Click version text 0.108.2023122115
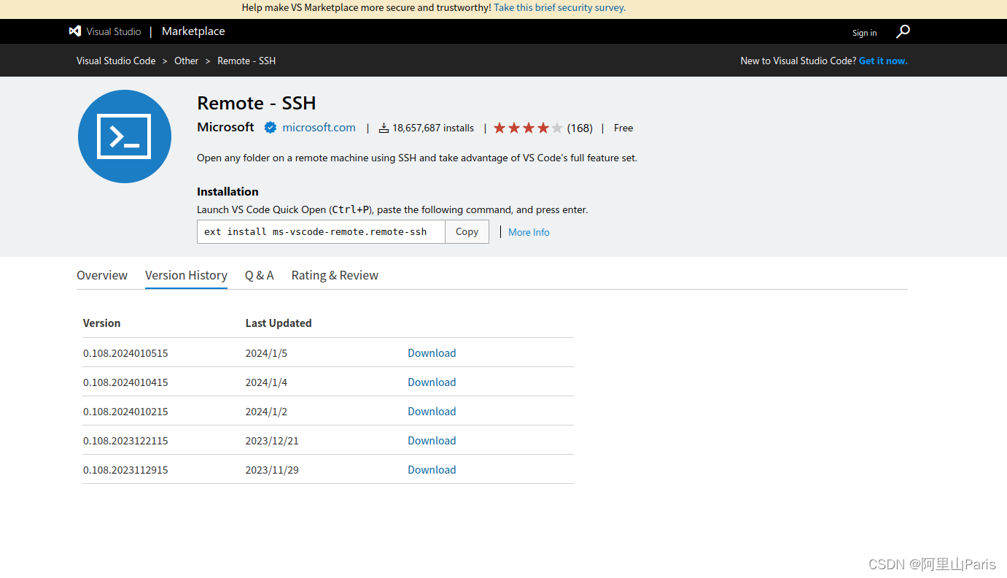 (x=125, y=441)
